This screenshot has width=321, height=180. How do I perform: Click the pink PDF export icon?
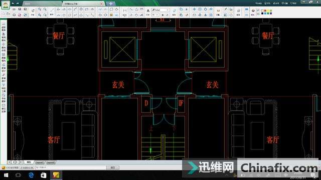(x=20, y=15)
